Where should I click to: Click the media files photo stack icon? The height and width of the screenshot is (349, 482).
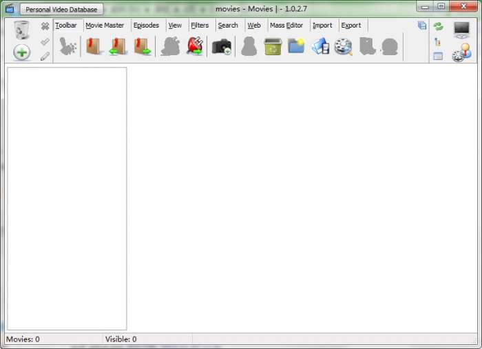320,47
